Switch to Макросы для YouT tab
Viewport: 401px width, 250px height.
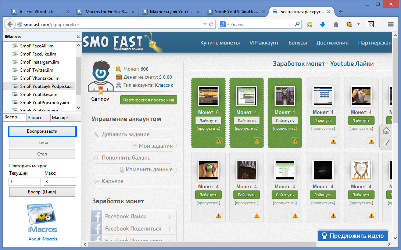click(171, 12)
